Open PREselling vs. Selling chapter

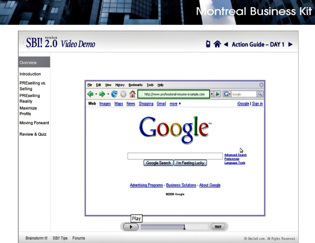click(x=33, y=86)
